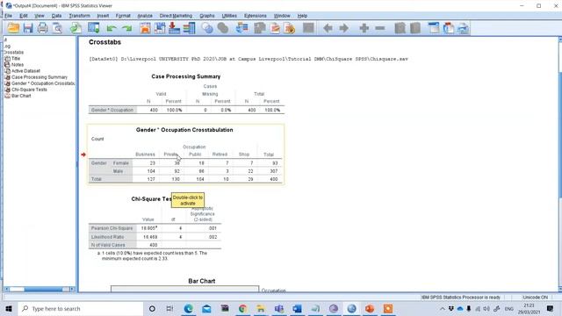Viewport: 562px width, 316px height.
Task: Click the Promote left arrow icon
Action: pyautogui.click(x=328, y=28)
